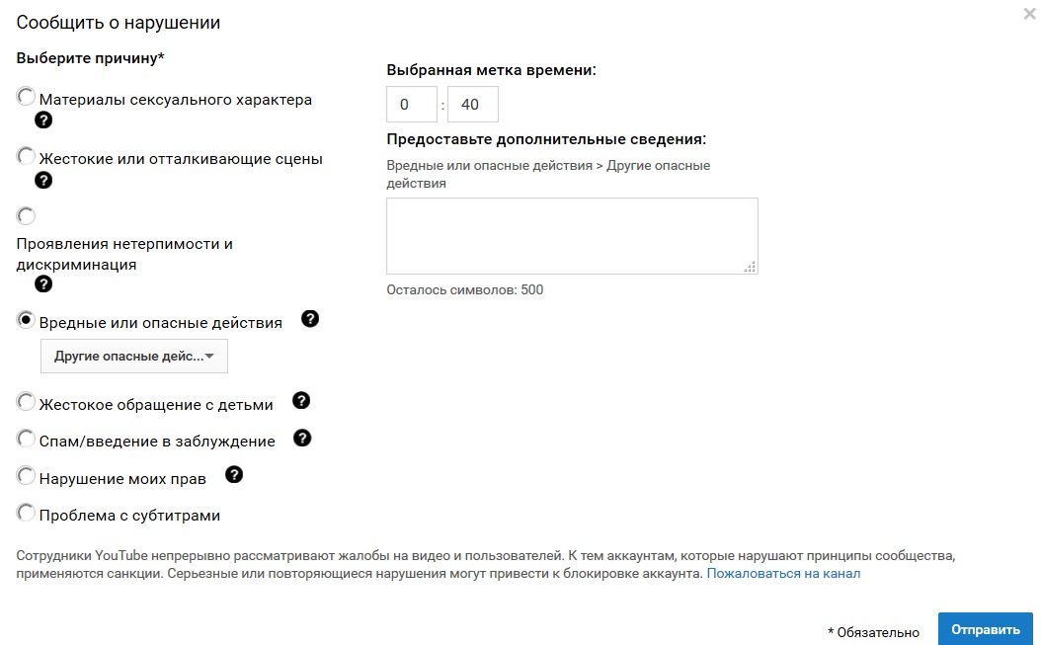Open help icon beside Нарушение моих прав
The height and width of the screenshot is (645, 1041).
[x=234, y=475]
